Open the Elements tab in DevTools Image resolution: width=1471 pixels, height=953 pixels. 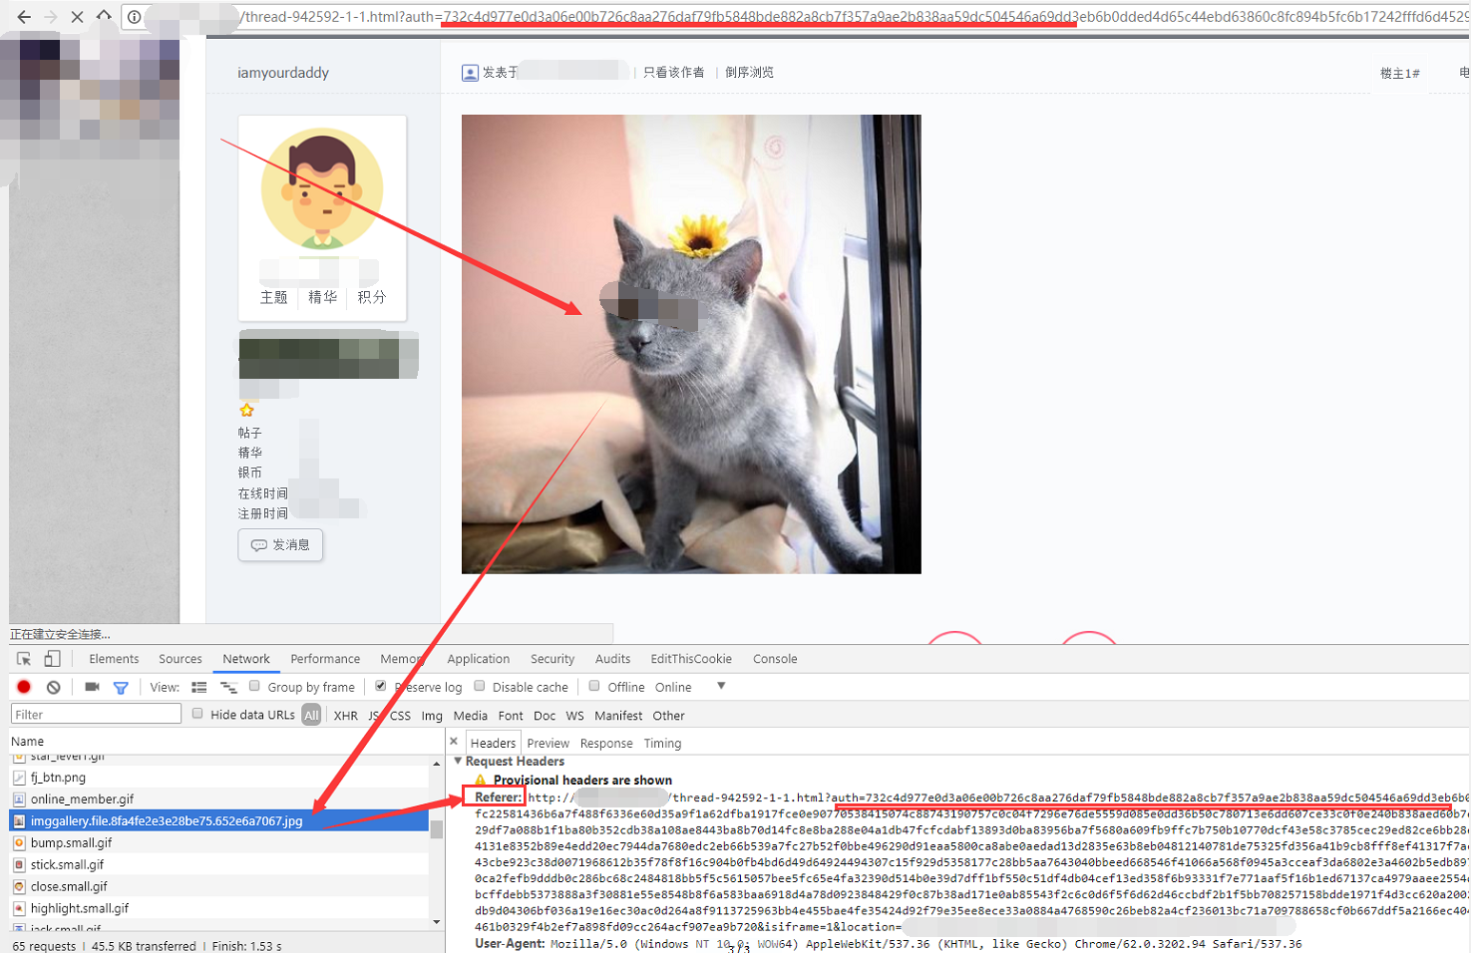(114, 659)
